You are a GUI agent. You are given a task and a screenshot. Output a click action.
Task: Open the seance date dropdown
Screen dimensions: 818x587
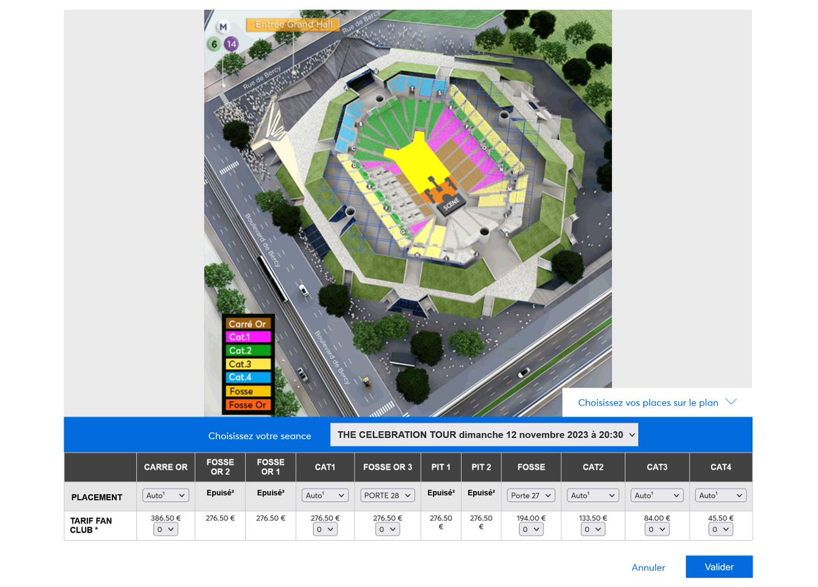484,434
